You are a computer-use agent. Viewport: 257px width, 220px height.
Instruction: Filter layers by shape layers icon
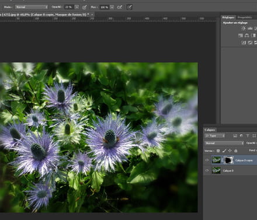(x=254, y=136)
